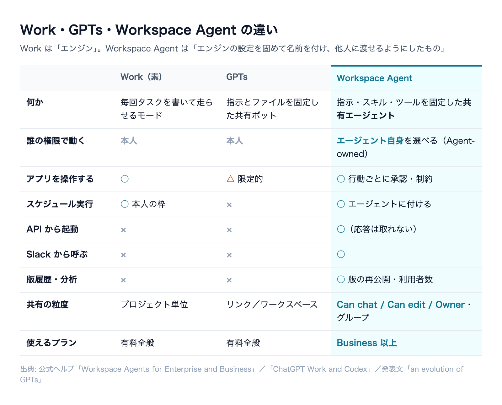Click the text 本人の枠

149,204
